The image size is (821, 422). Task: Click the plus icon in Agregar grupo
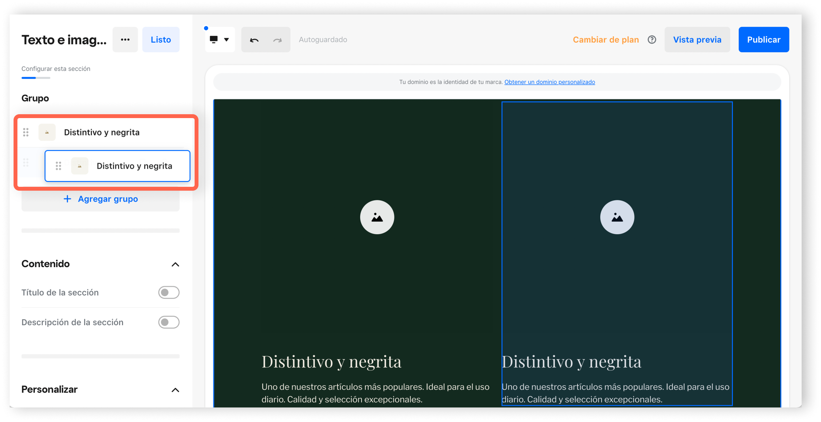click(67, 199)
